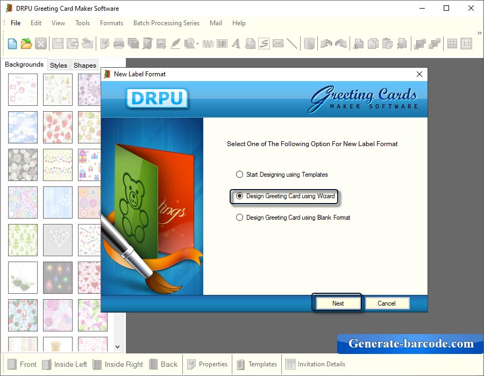This screenshot has width=484, height=376.
Task: Open the File menu
Action: pyautogui.click(x=16, y=23)
